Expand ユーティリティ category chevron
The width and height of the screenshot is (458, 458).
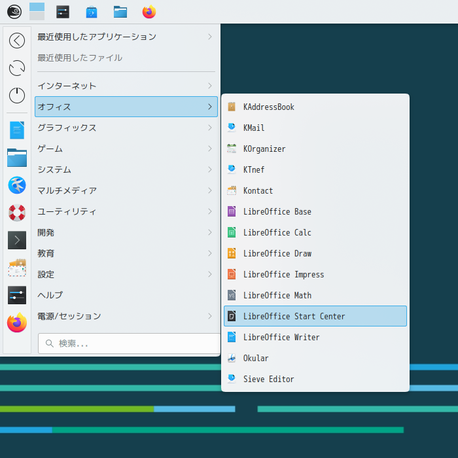210,211
